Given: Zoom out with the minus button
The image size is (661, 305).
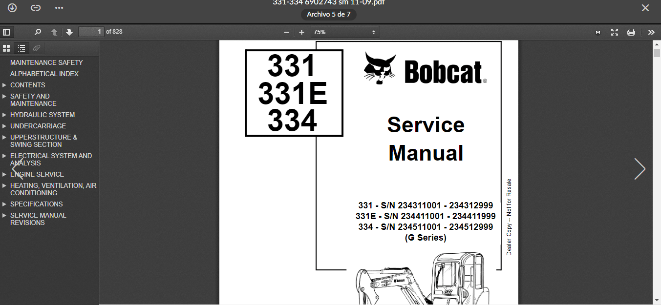Looking at the screenshot, I should point(286,32).
